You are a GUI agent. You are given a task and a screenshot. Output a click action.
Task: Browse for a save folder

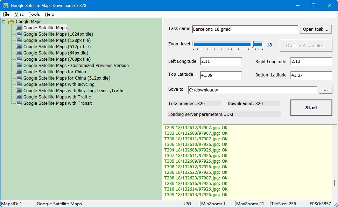[326, 89]
